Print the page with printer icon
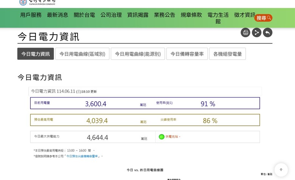Image resolution: width=295 pixels, height=180 pixels. pyautogui.click(x=245, y=33)
